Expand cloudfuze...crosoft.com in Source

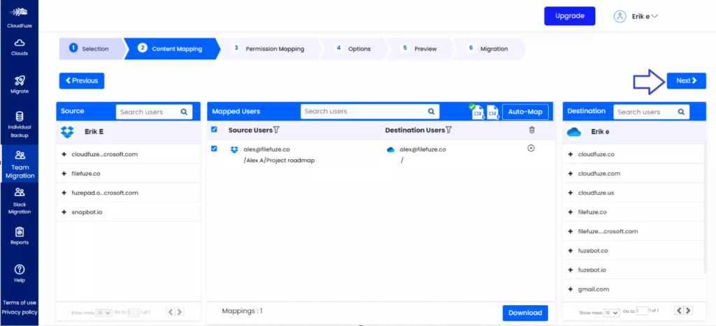pos(64,154)
